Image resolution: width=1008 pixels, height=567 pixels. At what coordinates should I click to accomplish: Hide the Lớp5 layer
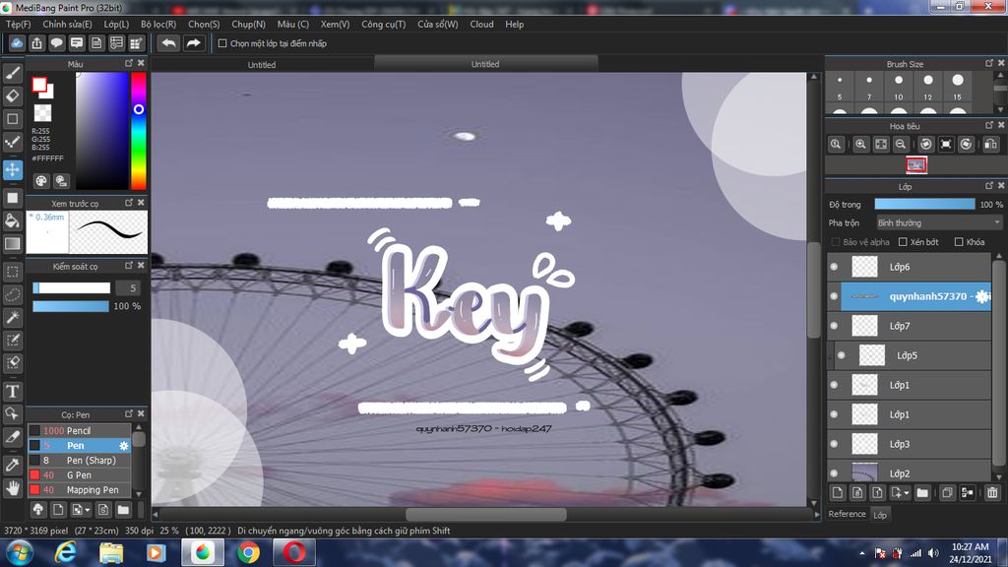tap(842, 355)
